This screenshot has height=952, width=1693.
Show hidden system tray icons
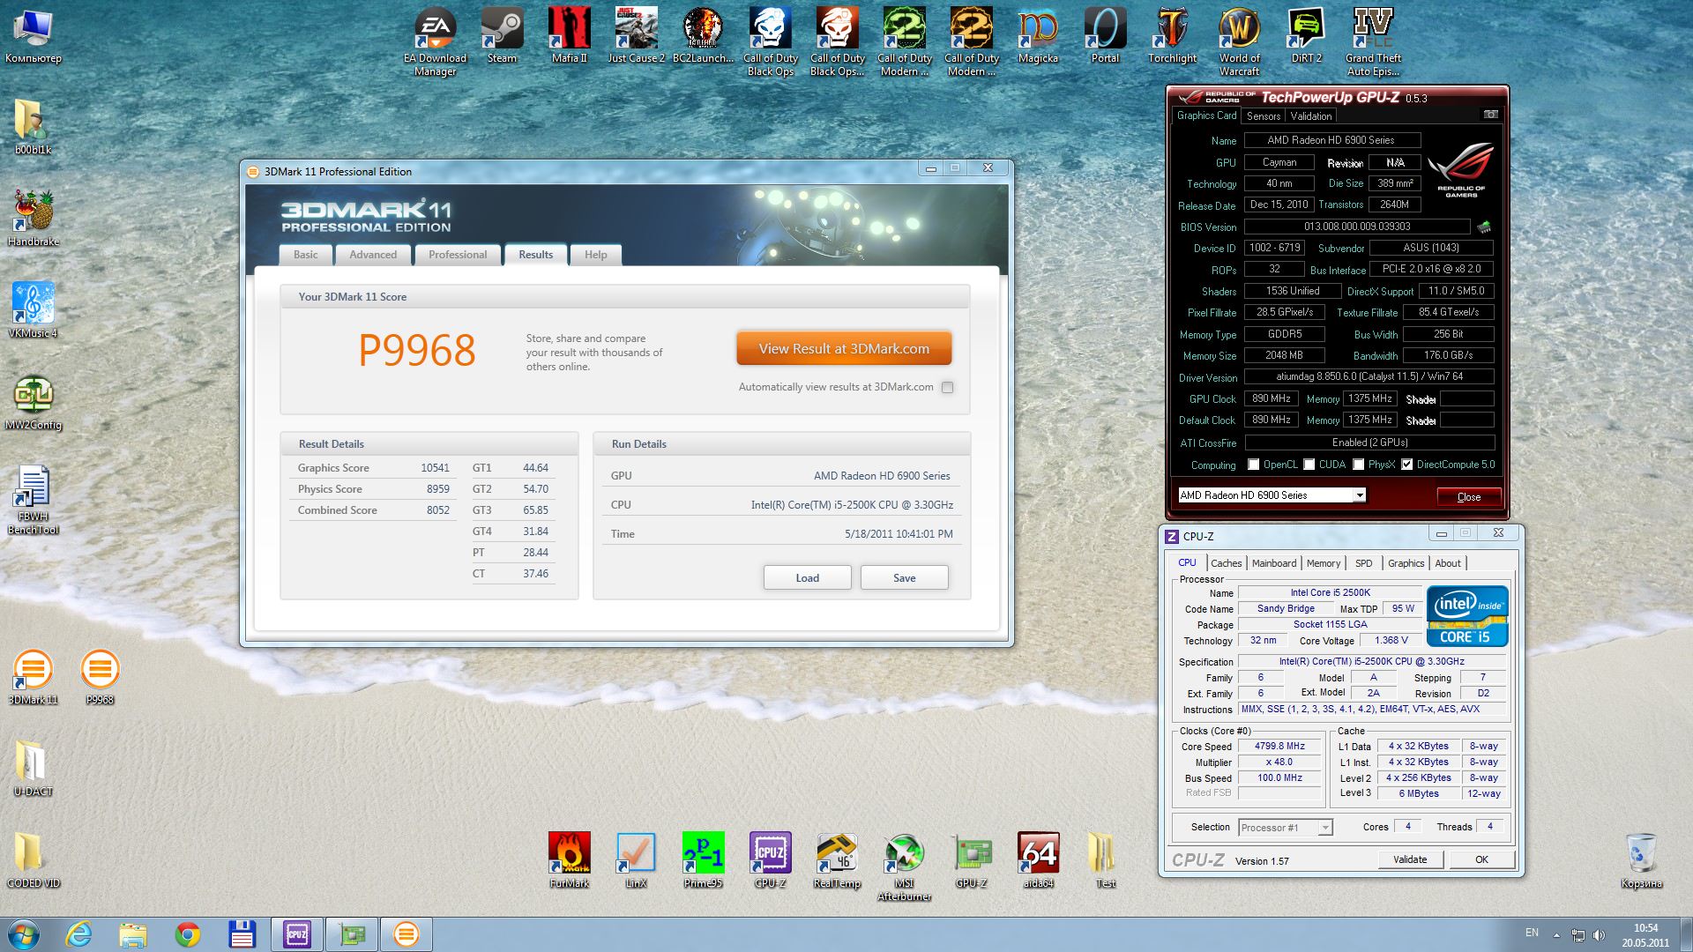pyautogui.click(x=1556, y=934)
